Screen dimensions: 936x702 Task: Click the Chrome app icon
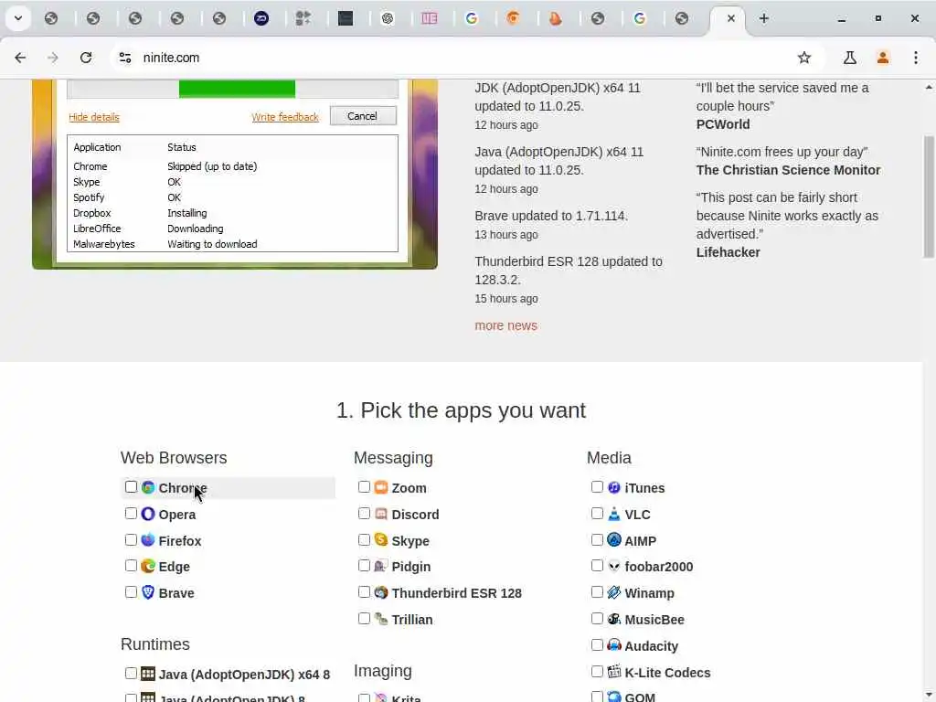148,488
